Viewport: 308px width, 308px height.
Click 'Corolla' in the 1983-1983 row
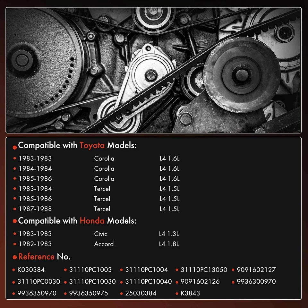[104, 158]
